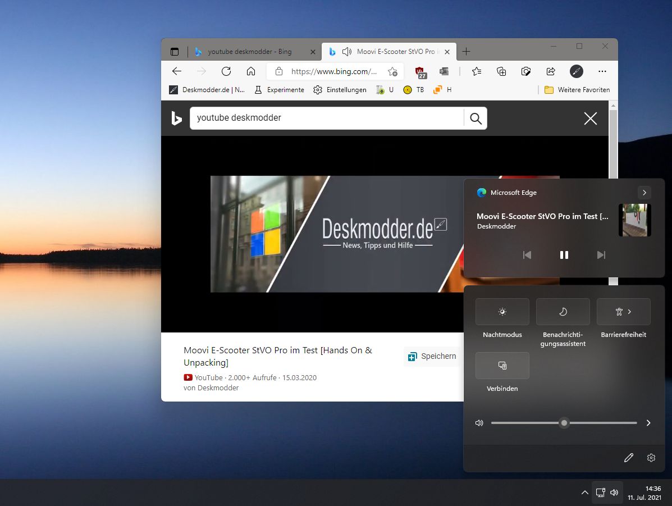Skip to previous track in media panel
Viewport: 672px width, 506px height.
coord(527,255)
